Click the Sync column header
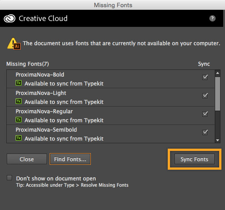This screenshot has width=225, height=210. (204, 64)
